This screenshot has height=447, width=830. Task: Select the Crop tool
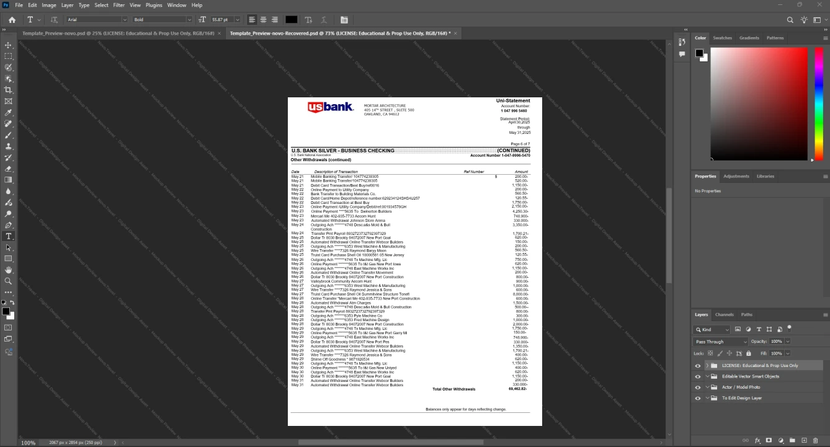pyautogui.click(x=9, y=90)
